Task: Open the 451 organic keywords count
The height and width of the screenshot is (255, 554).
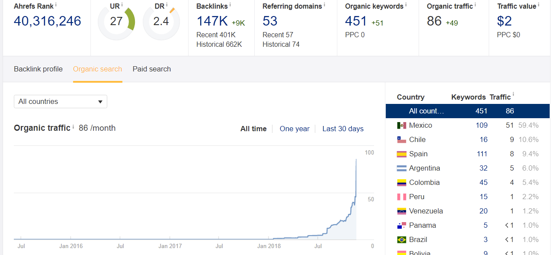Action: point(356,21)
